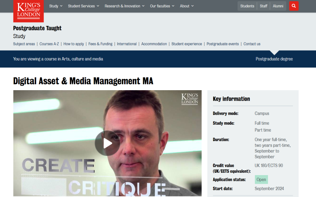
Task: Click the Full time study mode value
Action: 262,123
